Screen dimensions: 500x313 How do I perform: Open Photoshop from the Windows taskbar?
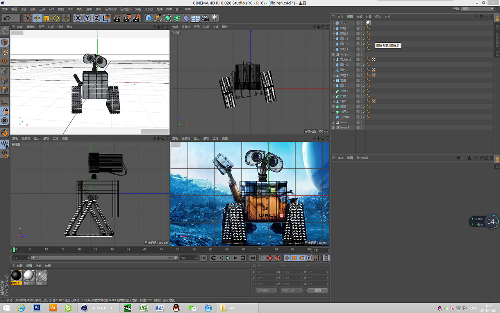pos(37,308)
